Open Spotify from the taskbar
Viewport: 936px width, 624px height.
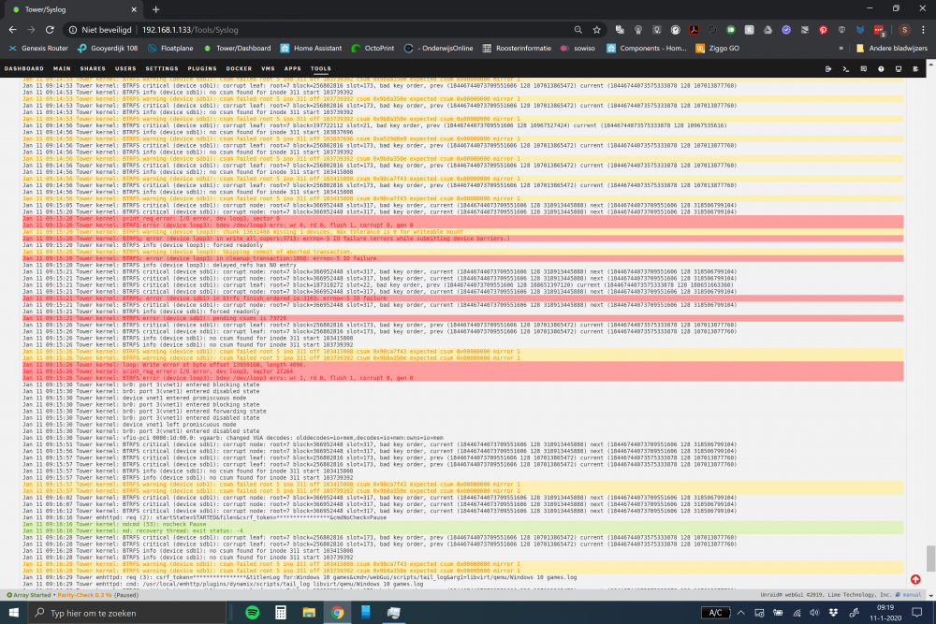[252, 613]
